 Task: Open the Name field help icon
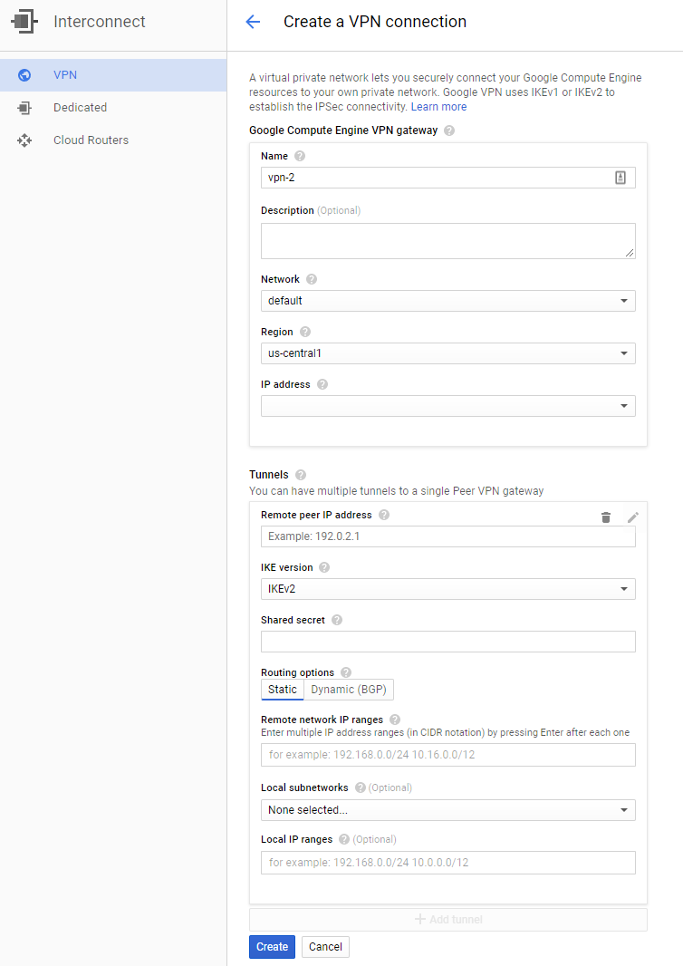(300, 156)
